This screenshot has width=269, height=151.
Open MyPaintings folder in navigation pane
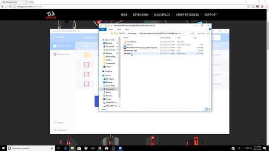point(111,57)
